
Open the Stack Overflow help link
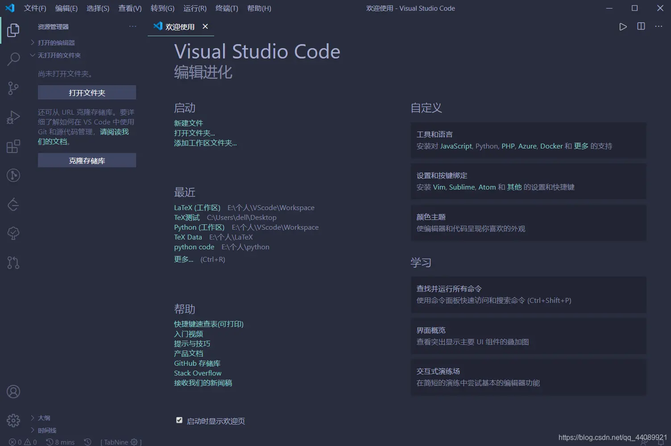click(x=198, y=373)
